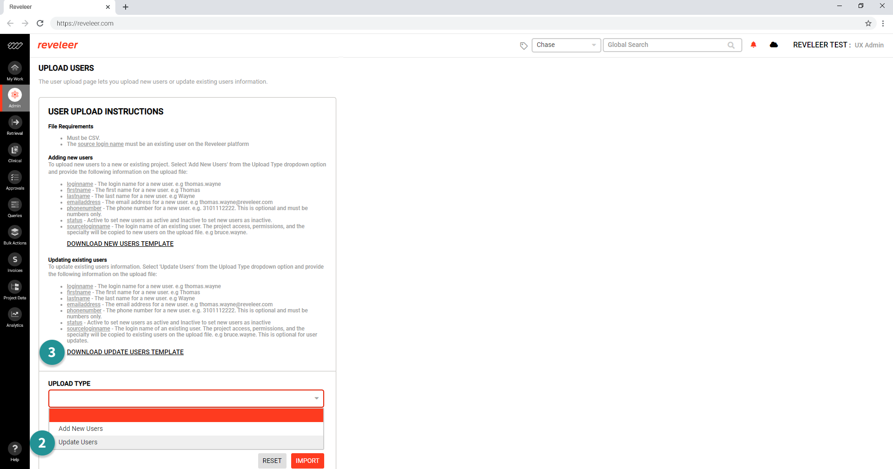Go to the Retrieval module
The image size is (893, 469).
pyautogui.click(x=15, y=126)
